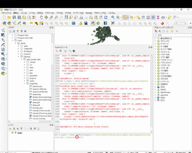Open the プロジェクト menu
Screen dimensions: 192x153
[x=6, y=13]
